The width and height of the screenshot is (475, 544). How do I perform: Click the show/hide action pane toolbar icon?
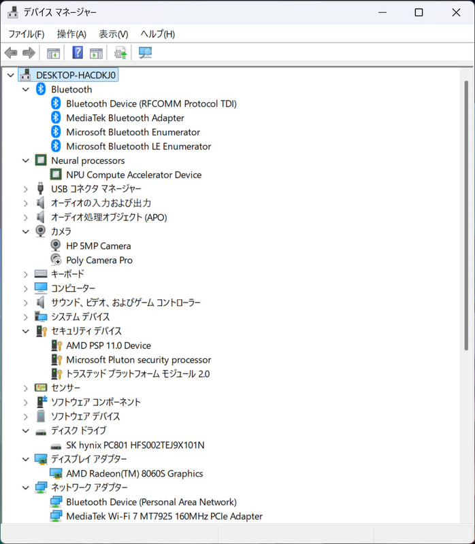pyautogui.click(x=96, y=54)
